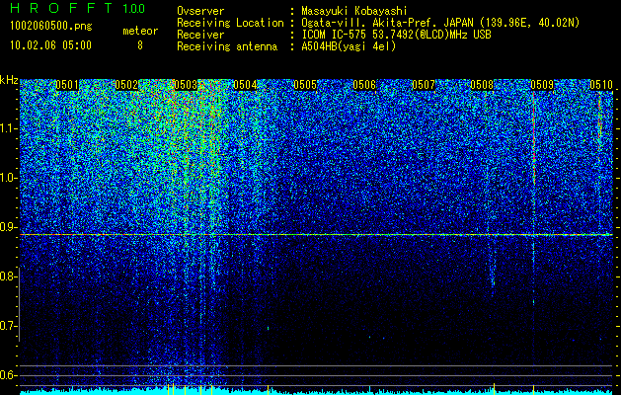Click the ICOM IC-575 receiver text
The width and height of the screenshot is (621, 395).
click(x=396, y=35)
